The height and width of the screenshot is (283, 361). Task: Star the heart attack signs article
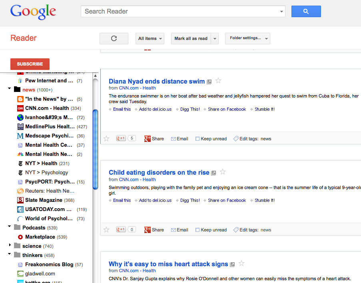(x=241, y=263)
